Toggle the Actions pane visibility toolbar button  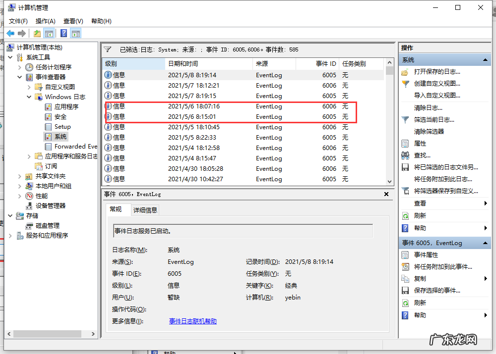pos(76,33)
